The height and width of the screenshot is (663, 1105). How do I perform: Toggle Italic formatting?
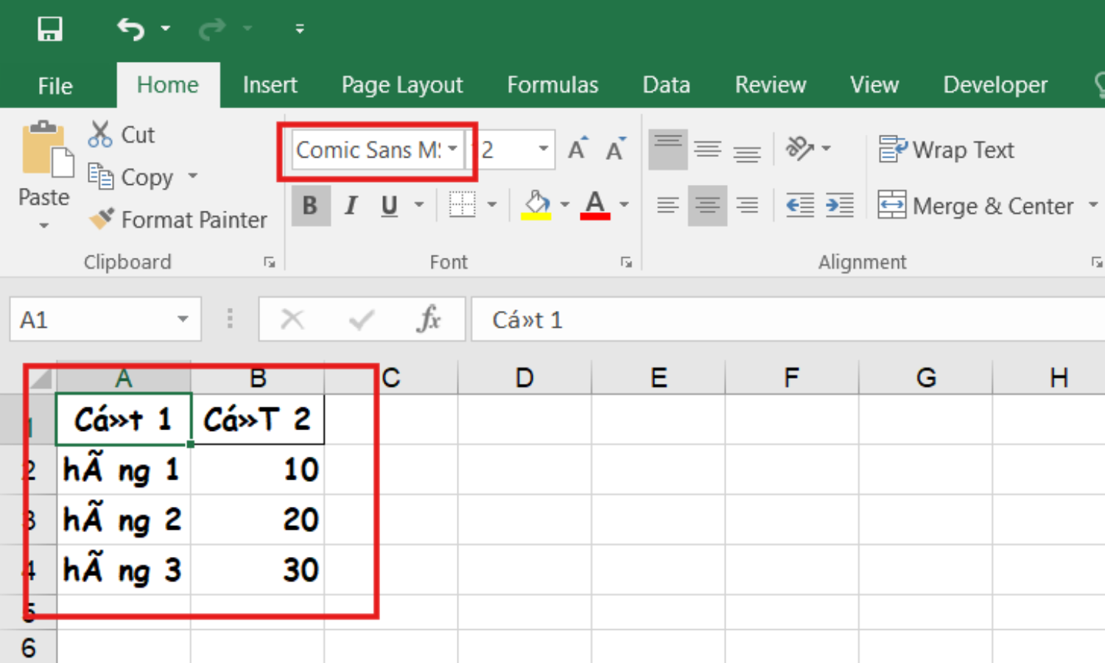pos(351,206)
